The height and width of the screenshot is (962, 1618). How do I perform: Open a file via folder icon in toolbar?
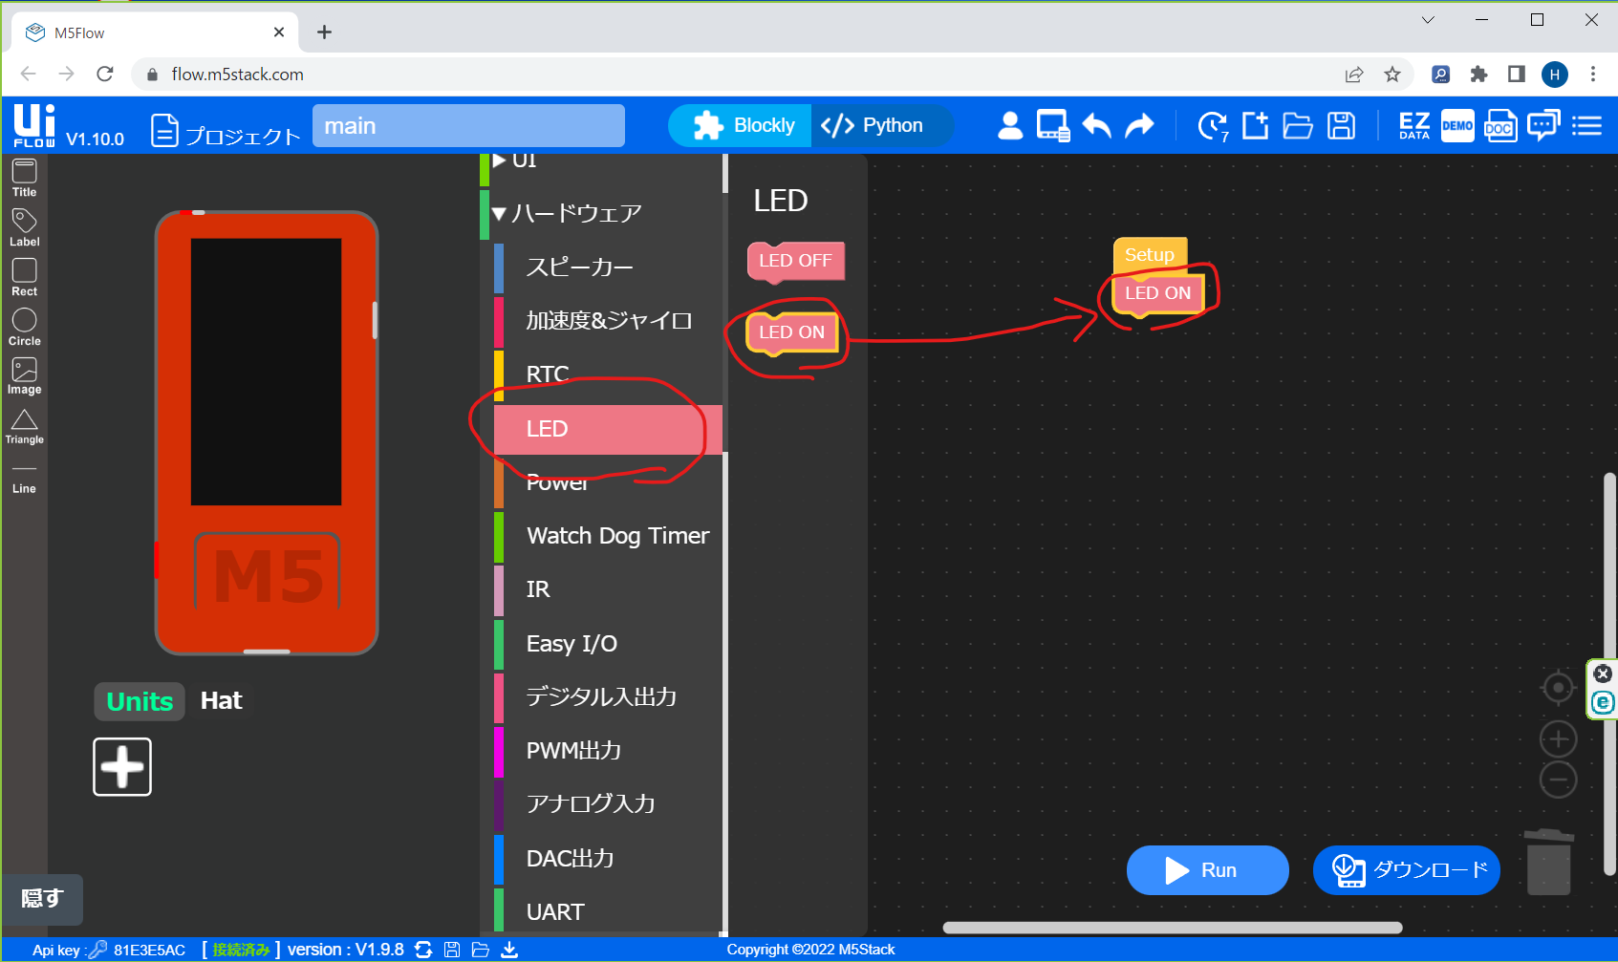(1298, 125)
